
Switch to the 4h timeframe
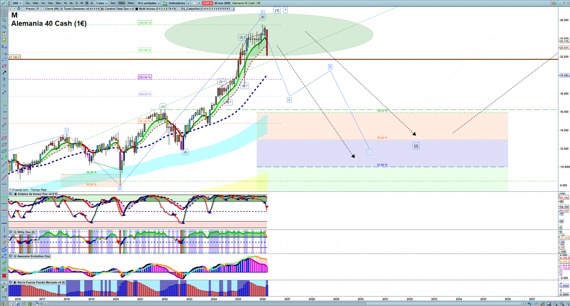coord(71,3)
